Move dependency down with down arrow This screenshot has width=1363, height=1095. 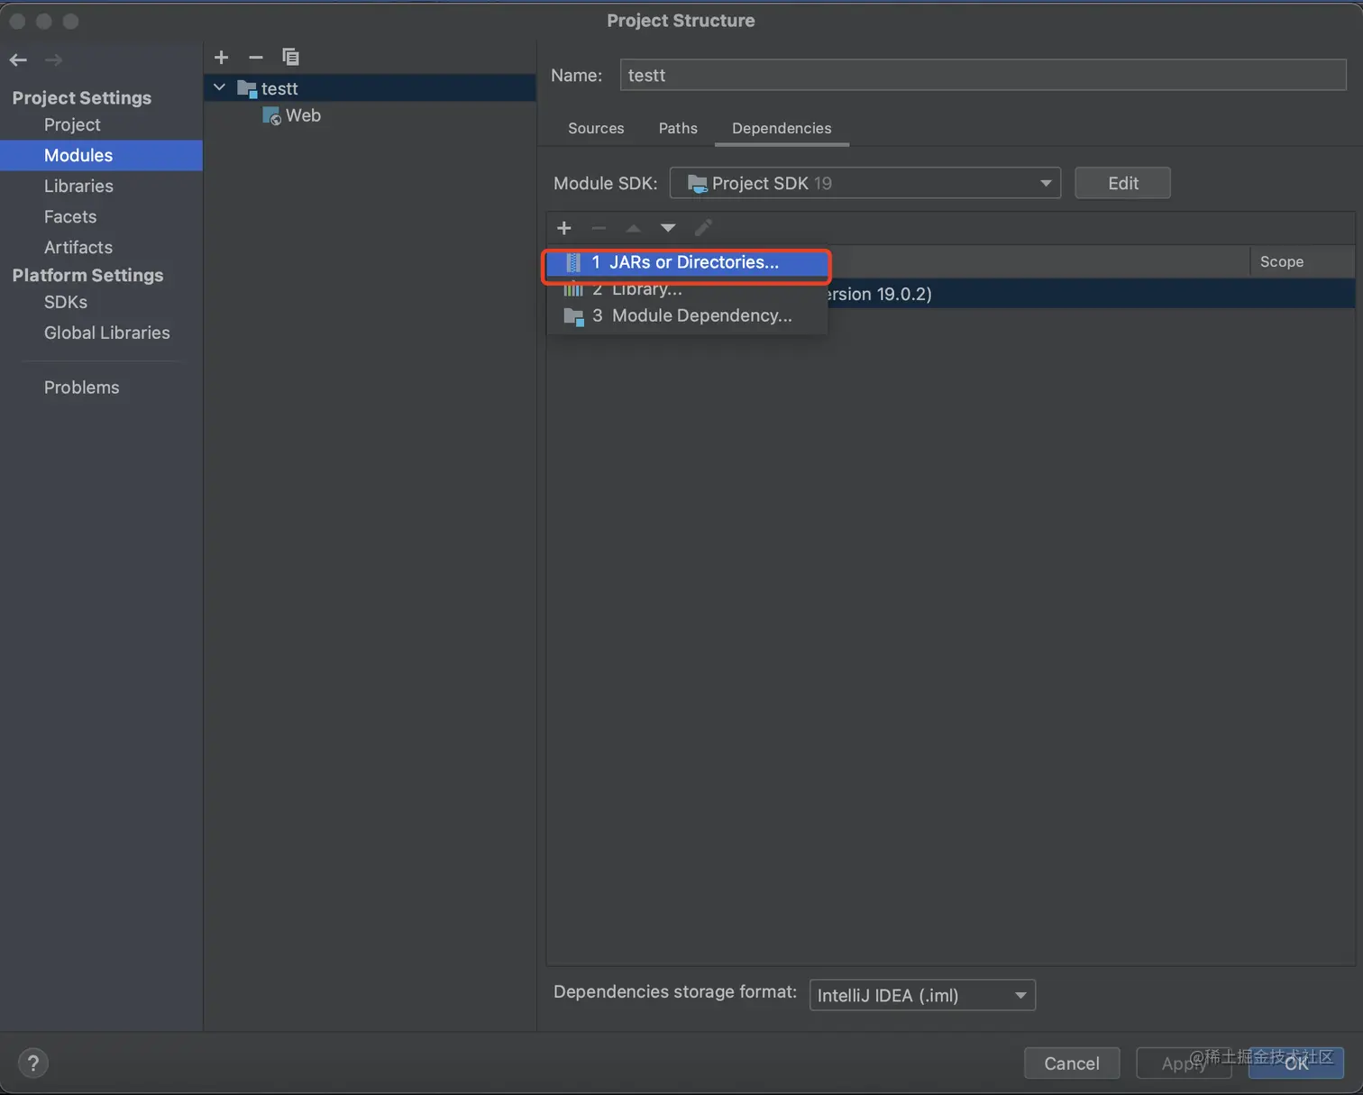click(x=668, y=228)
